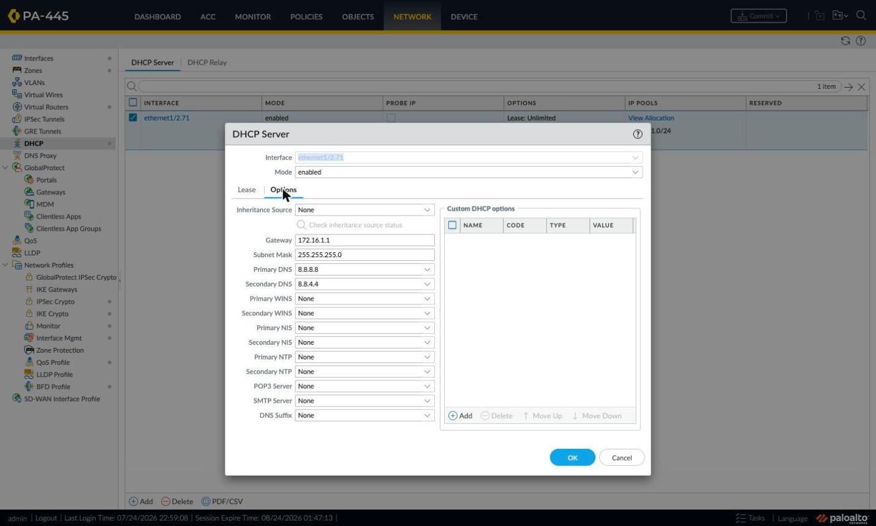Select the VLANs sidebar icon

(x=17, y=83)
